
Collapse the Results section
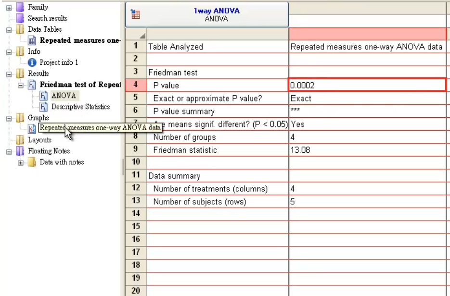click(9, 74)
